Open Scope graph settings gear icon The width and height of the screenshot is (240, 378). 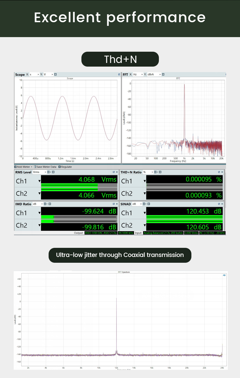[55, 75]
